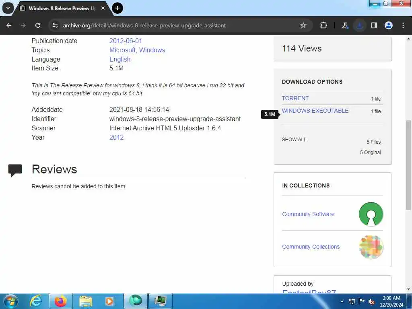Toggle the browser side panel icon
The image size is (412, 309).
[x=374, y=25]
